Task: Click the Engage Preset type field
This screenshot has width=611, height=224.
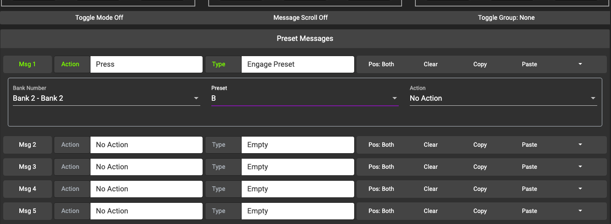Action: tap(297, 64)
